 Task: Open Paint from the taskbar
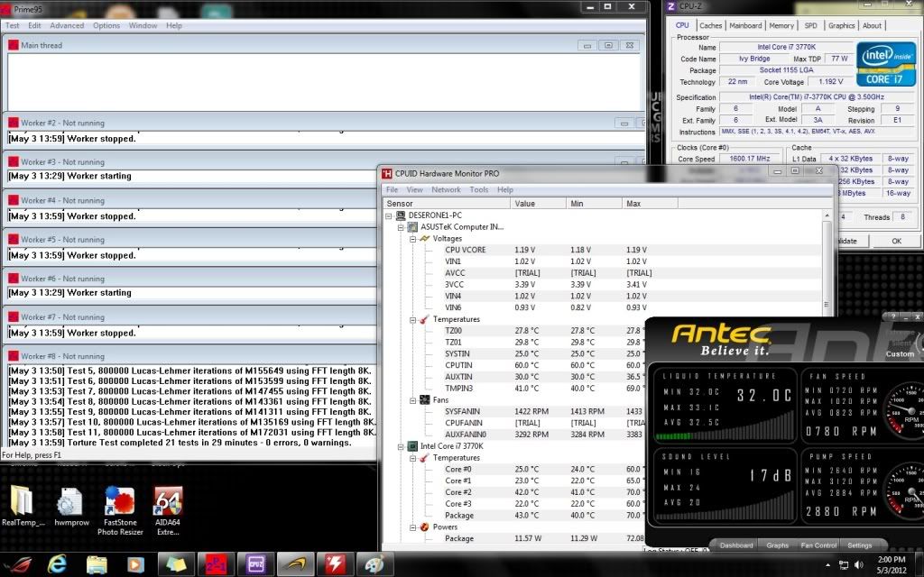click(x=374, y=565)
